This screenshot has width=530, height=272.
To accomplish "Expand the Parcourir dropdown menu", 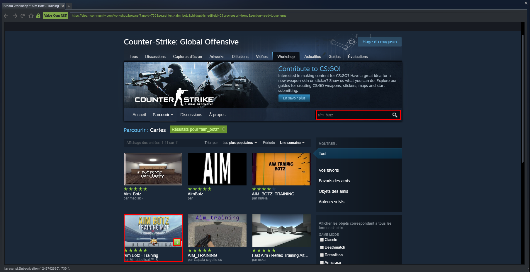I will pyautogui.click(x=163, y=115).
